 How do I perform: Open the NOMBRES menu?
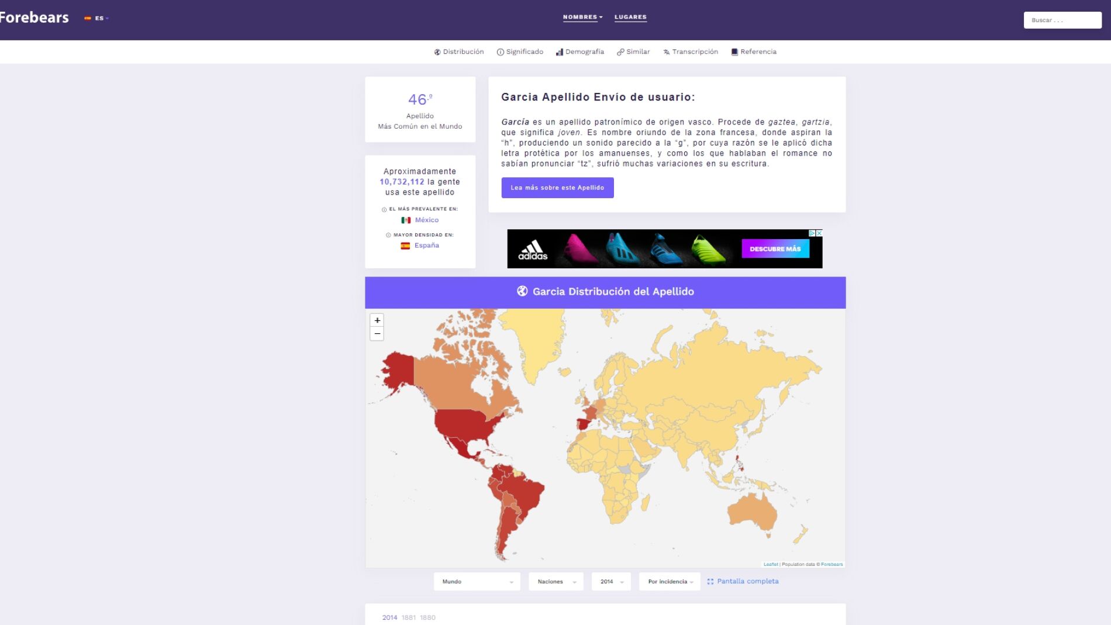(581, 17)
